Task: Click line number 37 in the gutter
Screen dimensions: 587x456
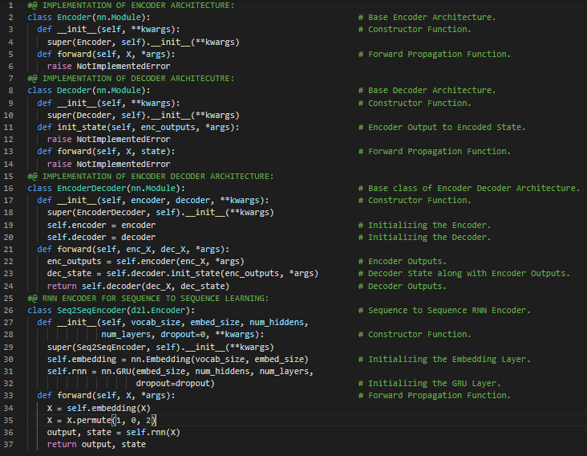Action: [x=10, y=444]
